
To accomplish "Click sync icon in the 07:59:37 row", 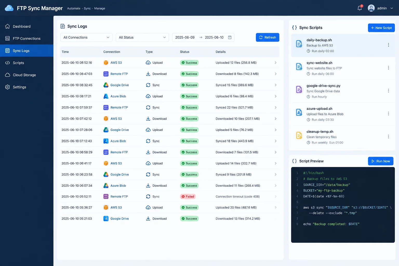I will [x=148, y=107].
